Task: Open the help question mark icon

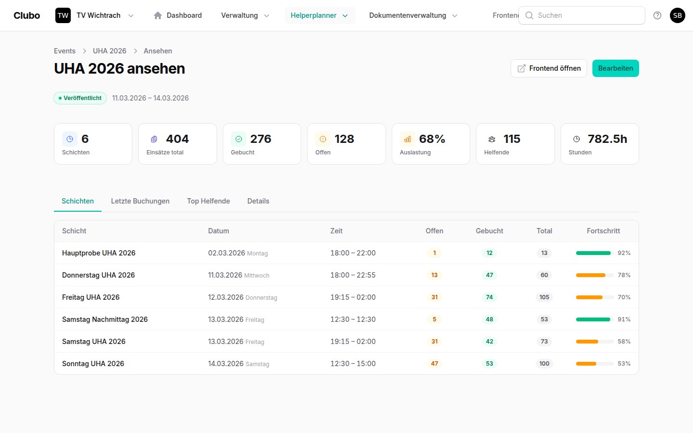Action: [x=657, y=15]
